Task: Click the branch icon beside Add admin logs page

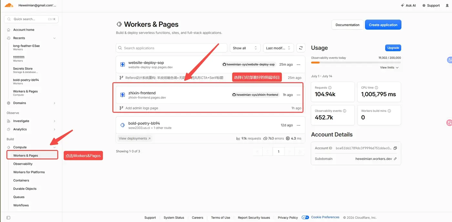Action: click(121, 108)
